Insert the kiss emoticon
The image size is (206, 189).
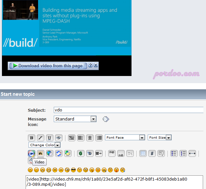point(116,170)
